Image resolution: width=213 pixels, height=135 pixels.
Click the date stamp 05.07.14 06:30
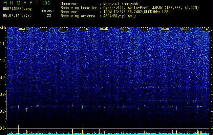[x=17, y=16]
